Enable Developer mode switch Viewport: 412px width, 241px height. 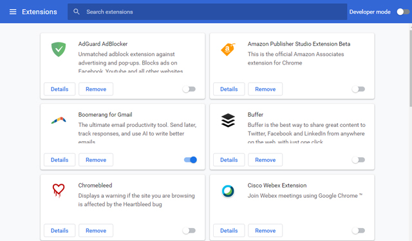403,12
